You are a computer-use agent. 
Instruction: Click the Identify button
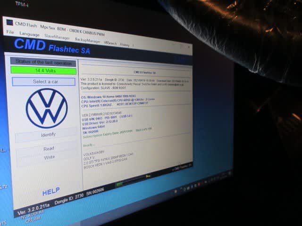[x=46, y=135]
